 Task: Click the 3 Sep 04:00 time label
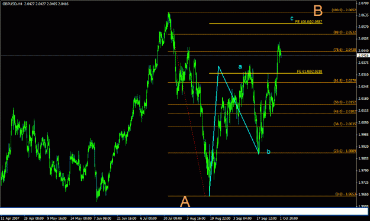click(243, 219)
